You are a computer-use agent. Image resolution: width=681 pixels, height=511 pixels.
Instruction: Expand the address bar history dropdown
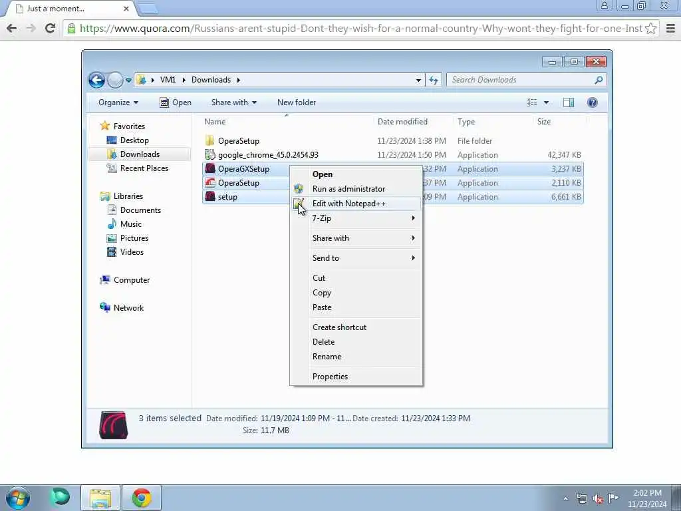click(x=418, y=81)
